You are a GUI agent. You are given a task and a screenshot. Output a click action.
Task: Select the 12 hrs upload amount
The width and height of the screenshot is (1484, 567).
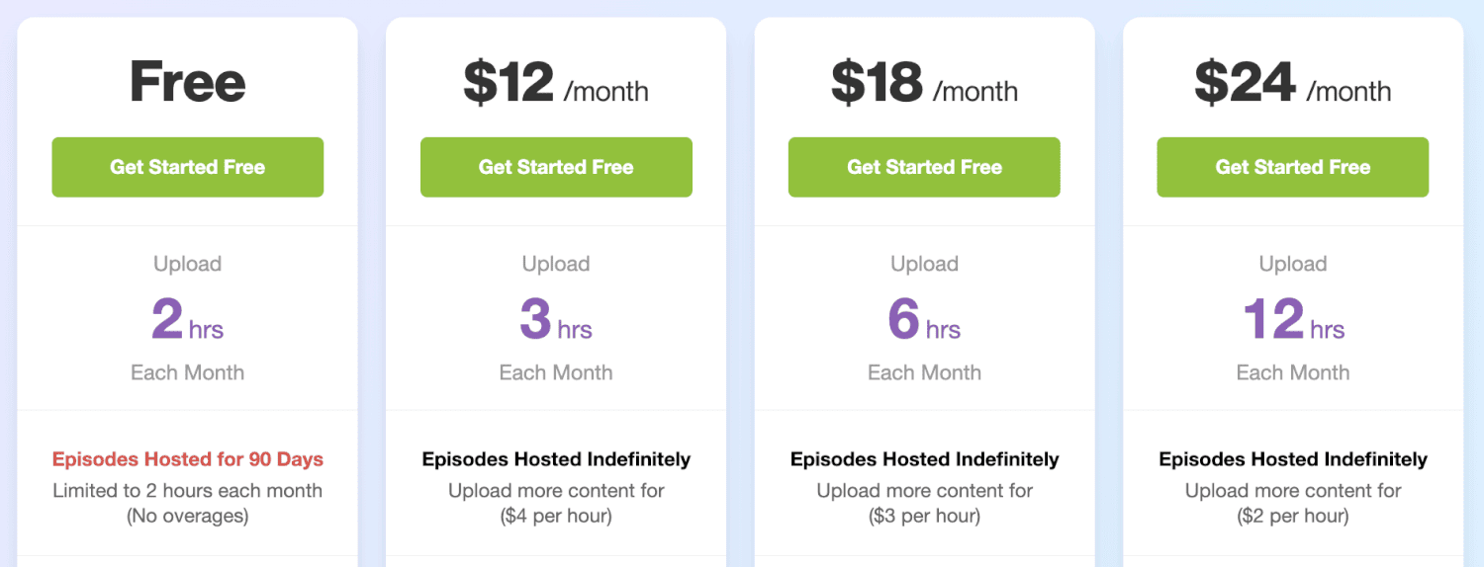(1293, 319)
